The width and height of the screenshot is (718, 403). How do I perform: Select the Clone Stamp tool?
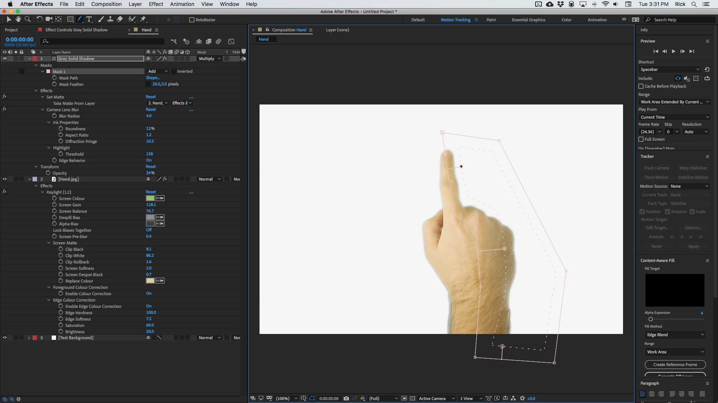pyautogui.click(x=110, y=19)
